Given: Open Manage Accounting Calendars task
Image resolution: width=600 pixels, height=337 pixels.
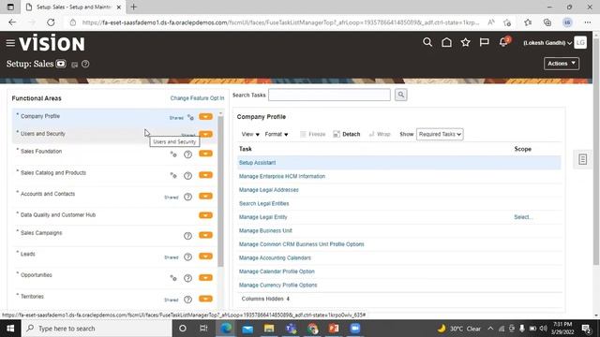Looking at the screenshot, I should (x=275, y=258).
